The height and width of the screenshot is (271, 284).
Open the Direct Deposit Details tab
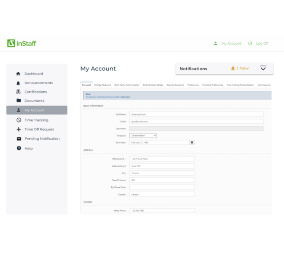[x=153, y=85]
